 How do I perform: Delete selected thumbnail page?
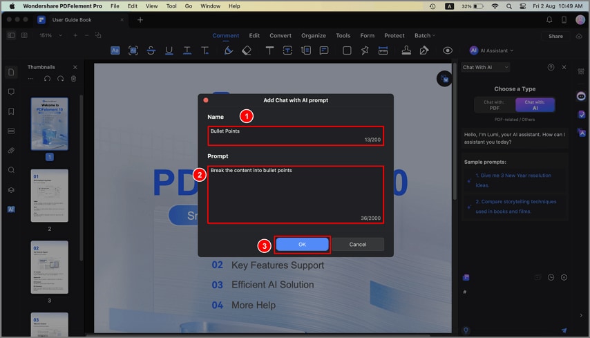(x=74, y=79)
